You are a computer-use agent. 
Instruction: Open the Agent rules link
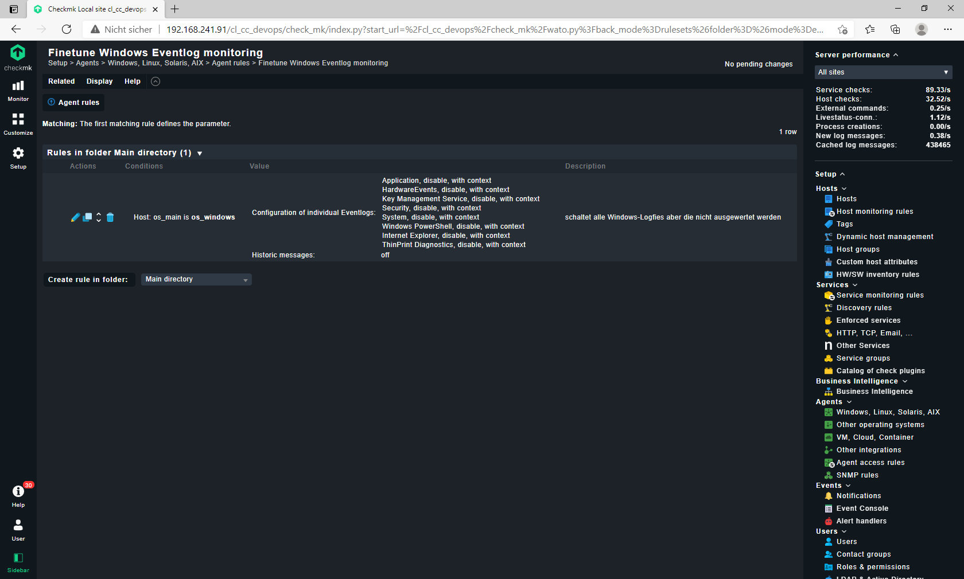click(73, 102)
